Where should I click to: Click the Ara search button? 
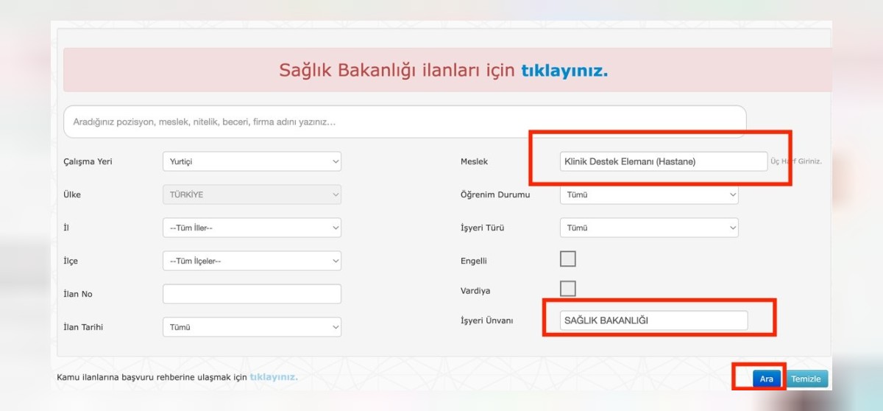[767, 379]
